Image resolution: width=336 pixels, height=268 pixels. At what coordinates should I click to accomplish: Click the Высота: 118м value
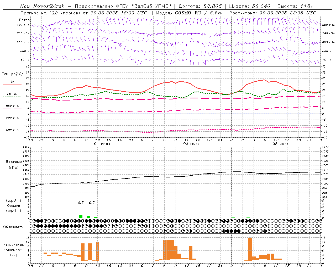coord(295,6)
